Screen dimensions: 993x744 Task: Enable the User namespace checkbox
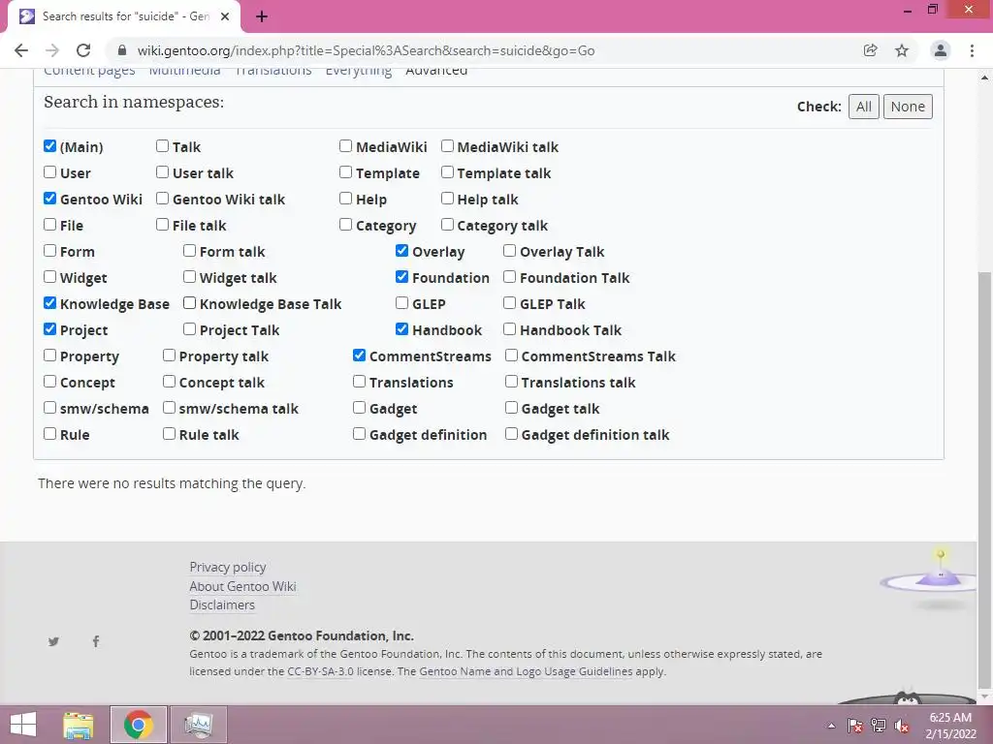(x=50, y=172)
